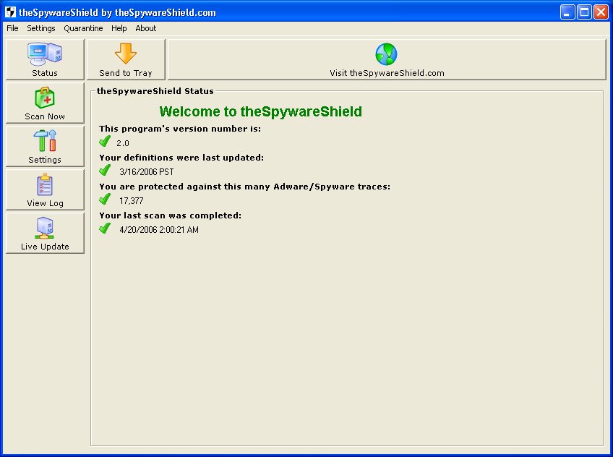Close the theSpywareShield window
This screenshot has height=457, width=613.
601,12
